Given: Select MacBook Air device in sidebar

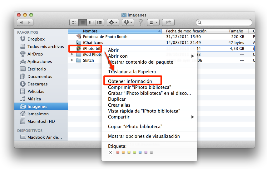Looking at the screenshot, I should pyautogui.click(x=45, y=137).
